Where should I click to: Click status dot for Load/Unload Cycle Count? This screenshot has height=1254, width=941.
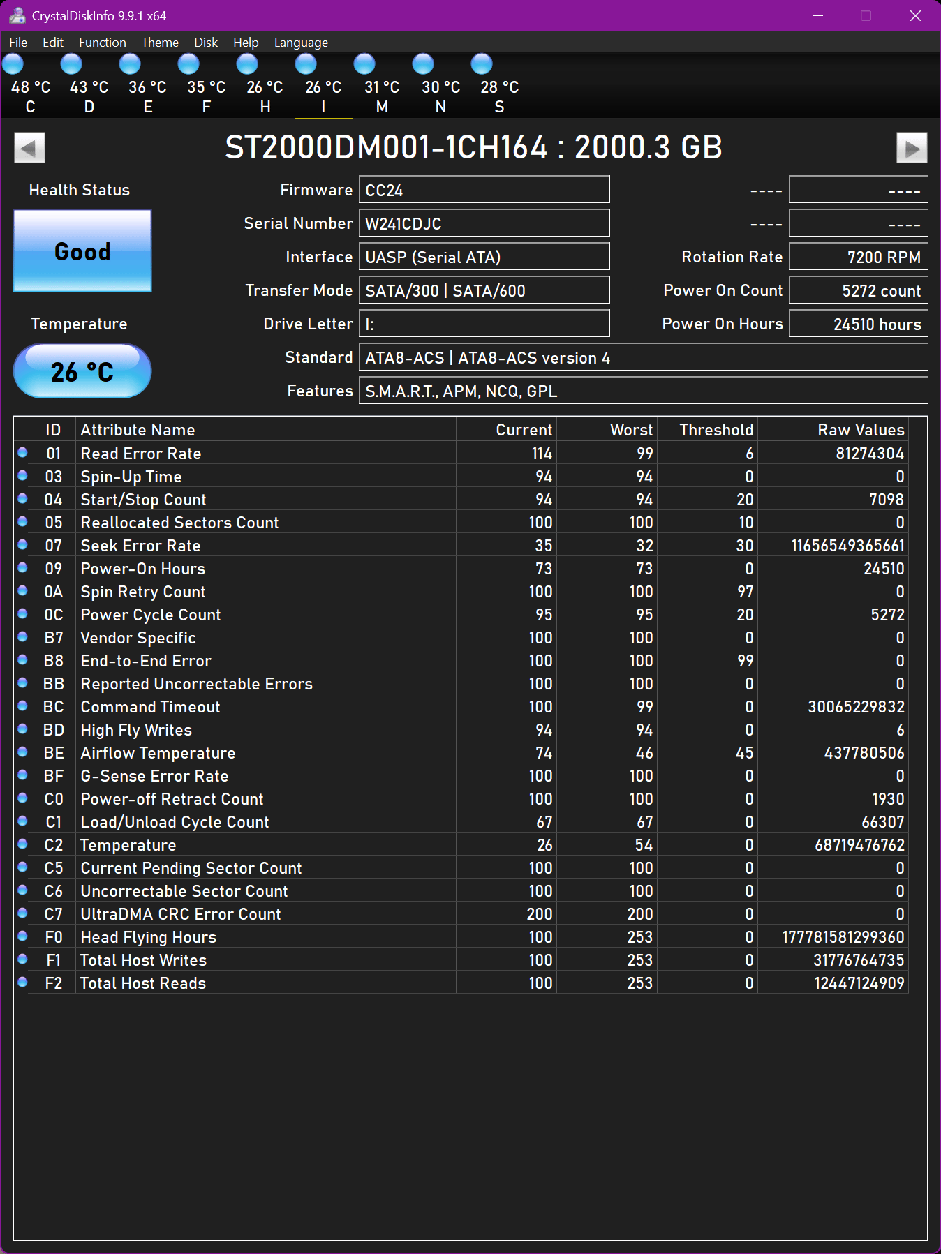(22, 821)
